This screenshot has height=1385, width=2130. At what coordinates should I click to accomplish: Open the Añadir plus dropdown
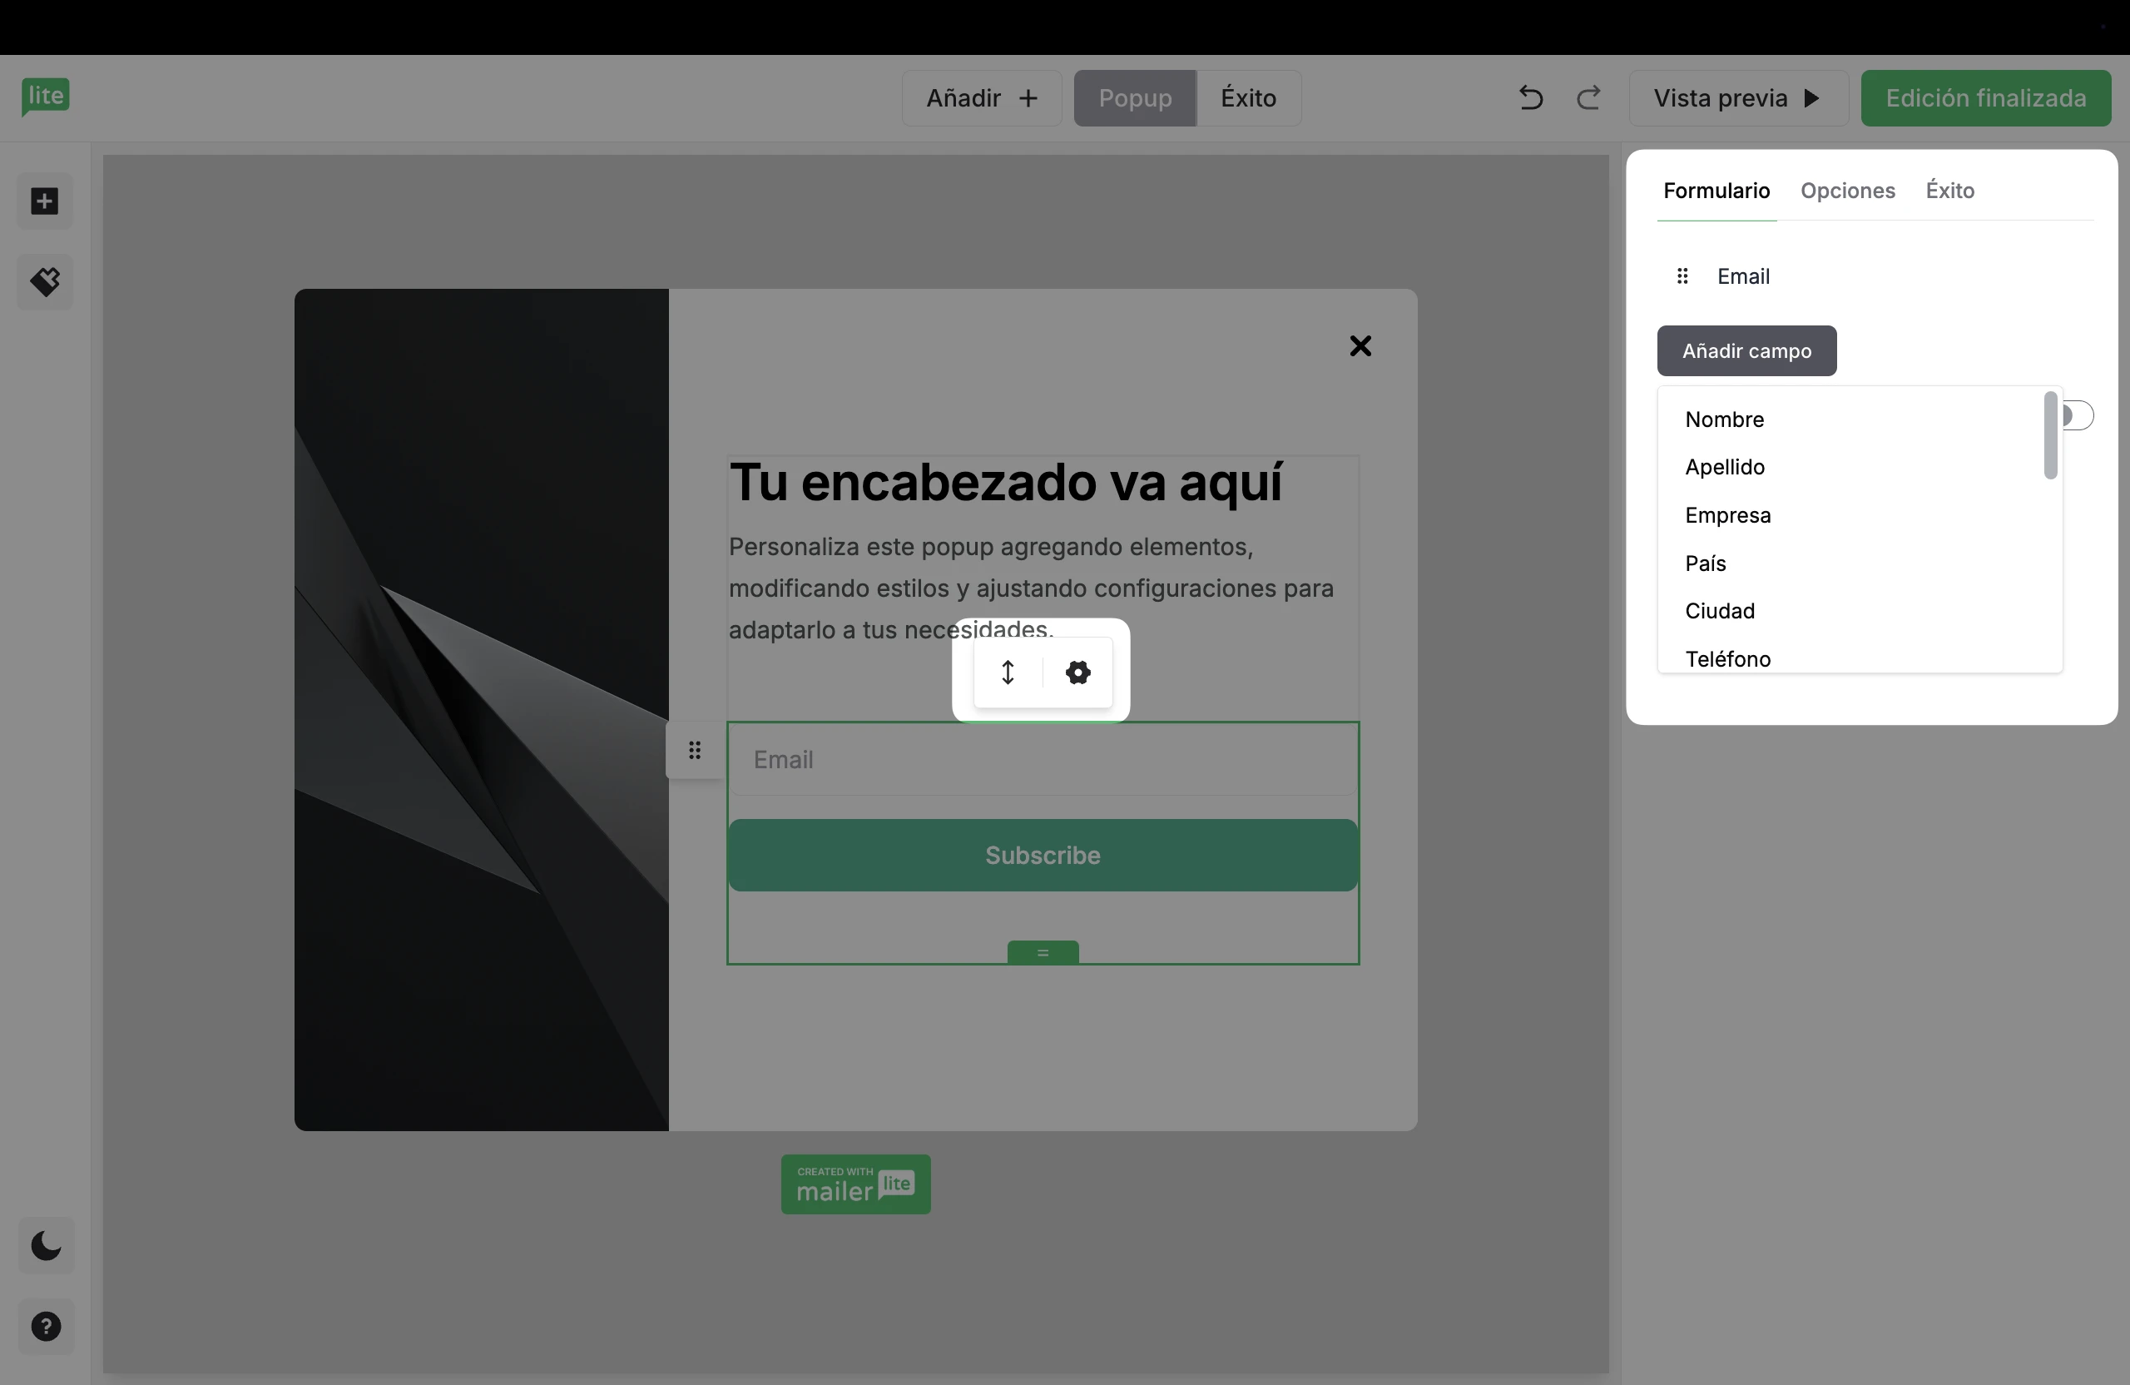[x=982, y=97]
